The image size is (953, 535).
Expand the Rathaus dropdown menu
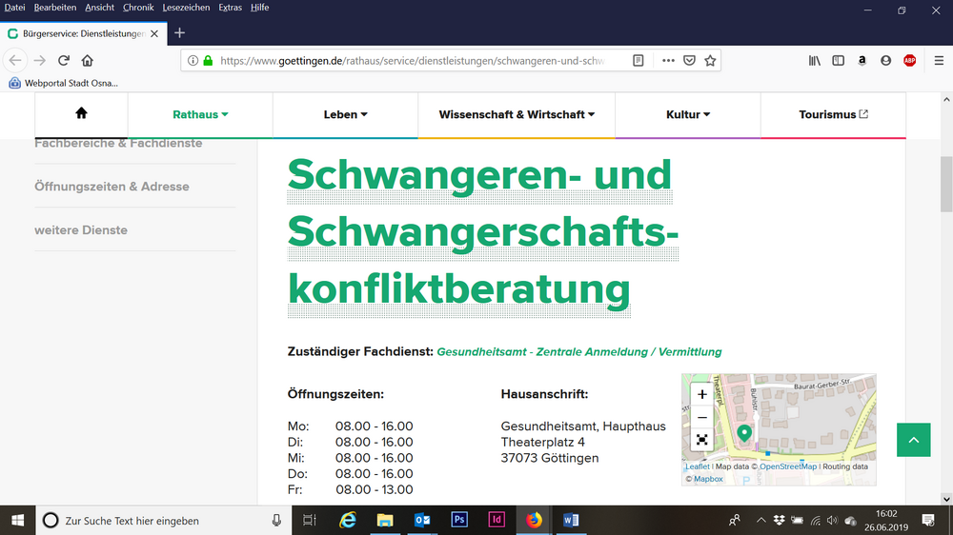coord(200,114)
